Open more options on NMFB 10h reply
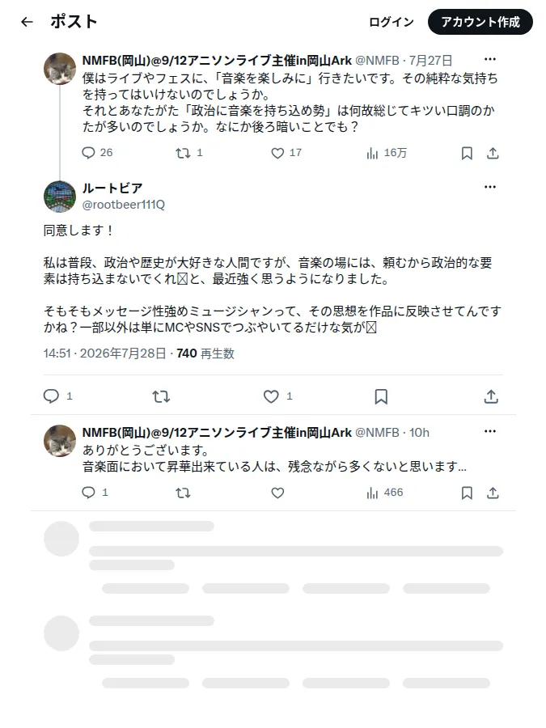Viewport: 546px width, 728px height. [490, 431]
